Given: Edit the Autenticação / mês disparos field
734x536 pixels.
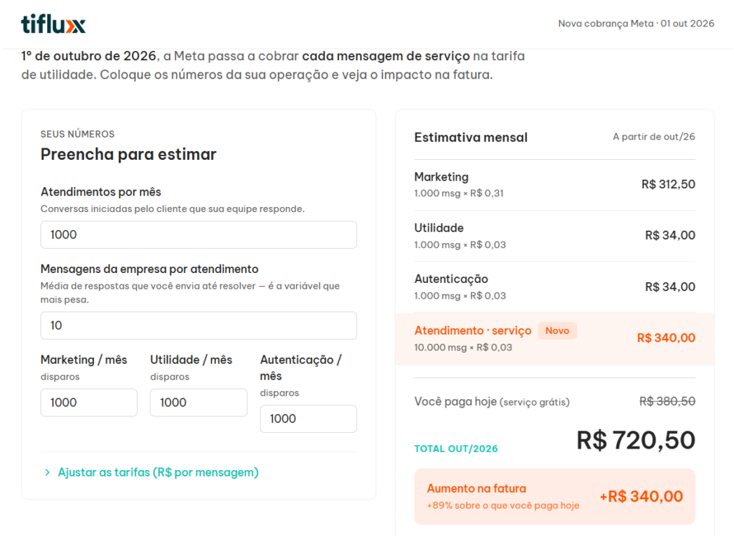Looking at the screenshot, I should tap(308, 418).
